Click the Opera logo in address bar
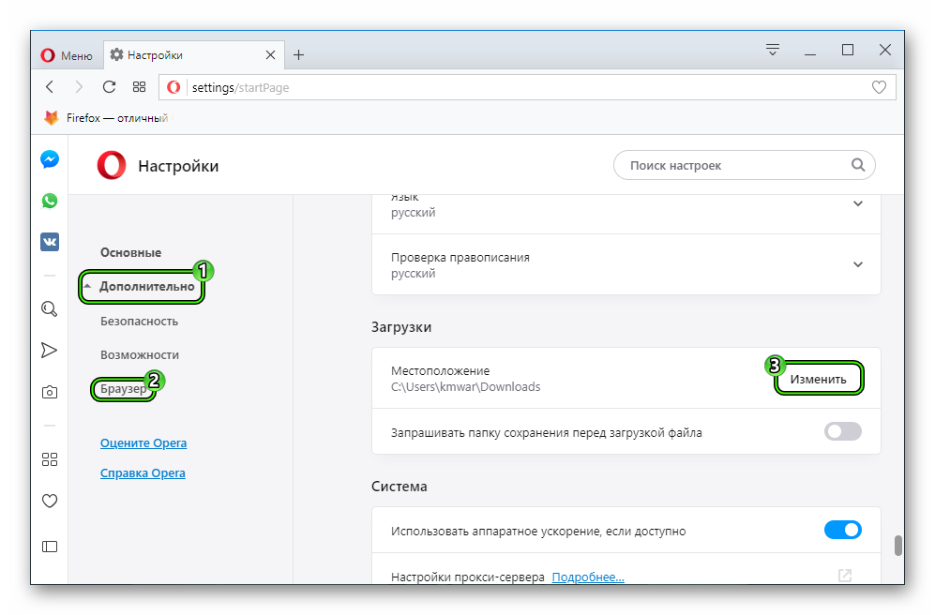The image size is (935, 615). click(x=173, y=87)
